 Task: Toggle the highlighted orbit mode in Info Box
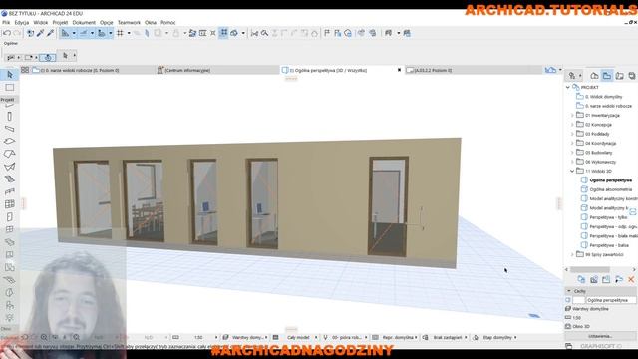point(48,58)
